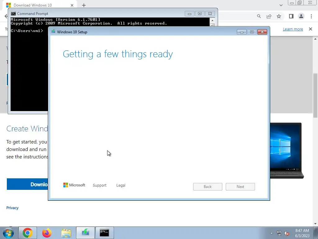
Task: Click the muted volume tray icon
Action: point(287,233)
